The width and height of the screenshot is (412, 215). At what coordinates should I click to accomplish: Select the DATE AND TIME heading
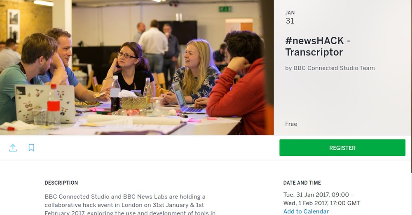[302, 183]
